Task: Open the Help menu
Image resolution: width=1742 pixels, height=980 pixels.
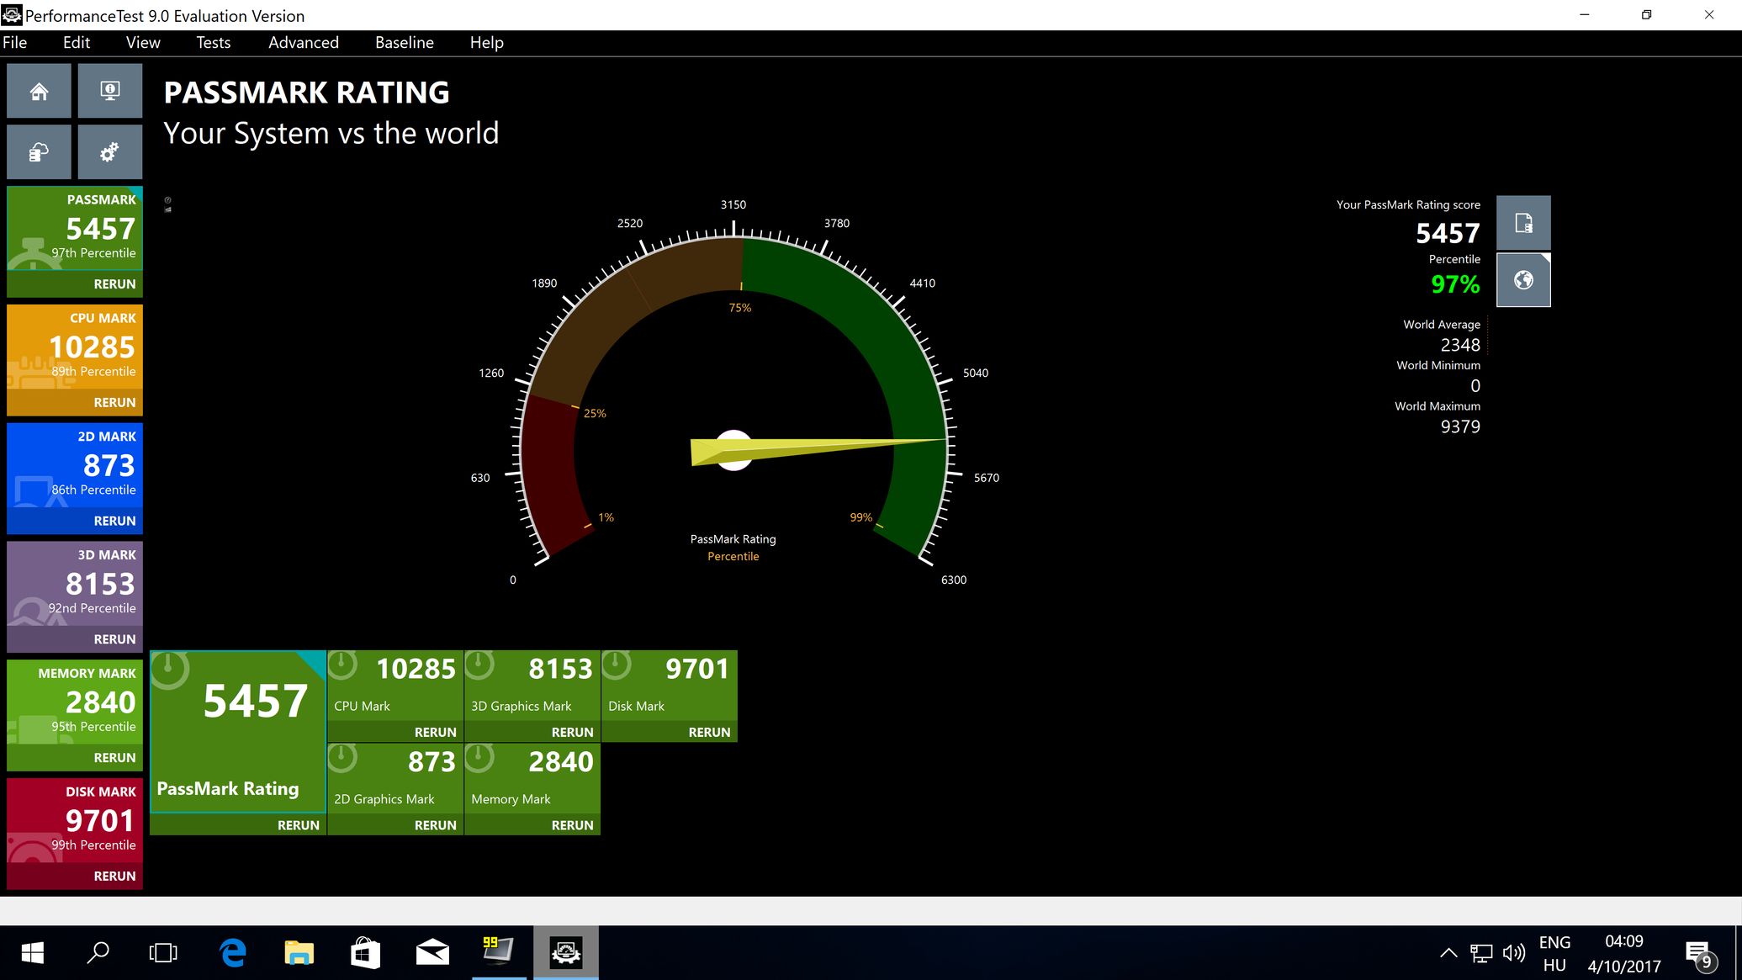Action: click(x=487, y=42)
